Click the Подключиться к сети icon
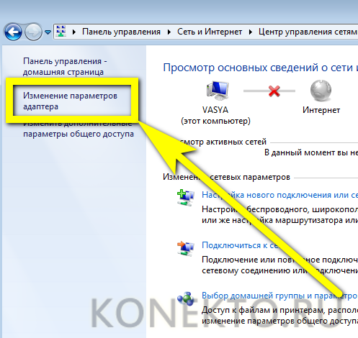Viewport: 358px width, 338px height. coord(186,249)
